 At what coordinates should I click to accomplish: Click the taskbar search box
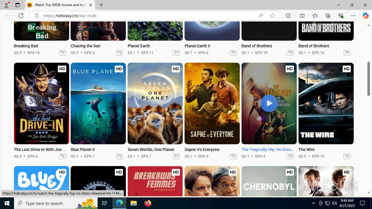pos(56,203)
